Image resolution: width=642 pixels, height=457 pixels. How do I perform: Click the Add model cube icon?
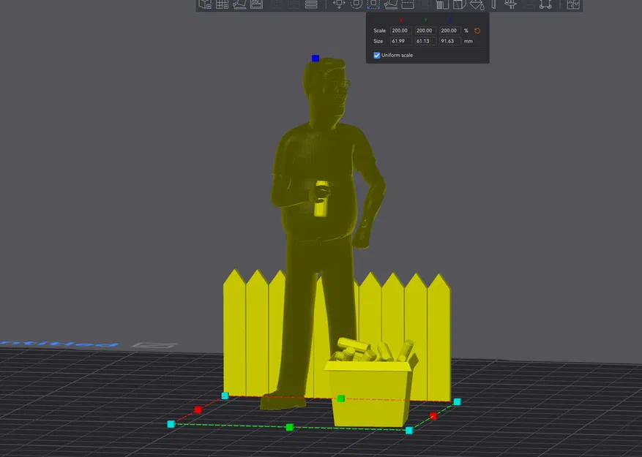[x=205, y=4]
